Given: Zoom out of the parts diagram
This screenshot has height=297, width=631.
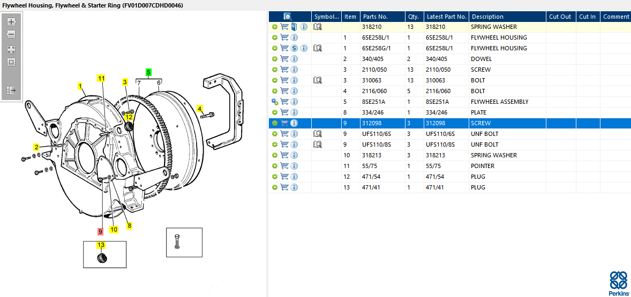Looking at the screenshot, I should pos(11,34).
